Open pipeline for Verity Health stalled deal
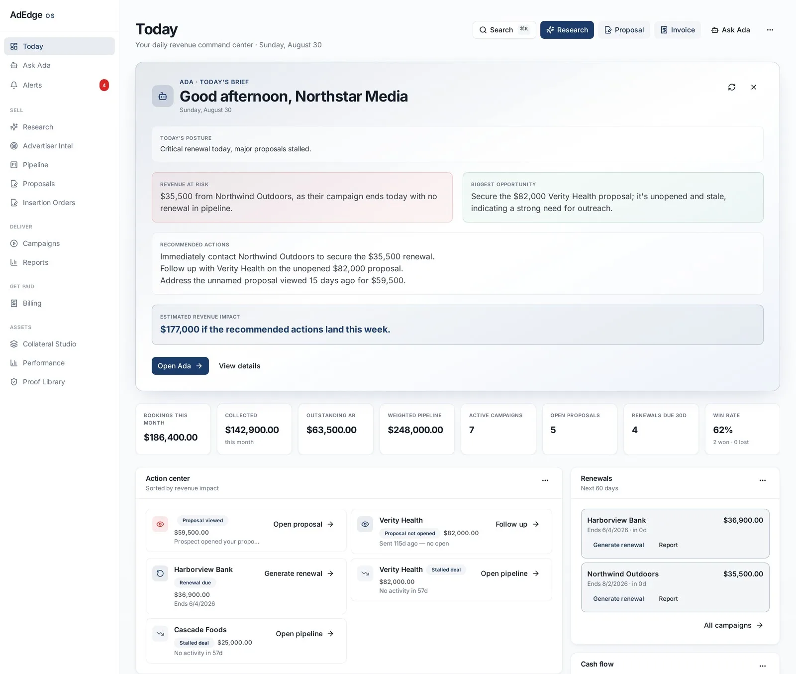The width and height of the screenshot is (796, 674). (x=510, y=573)
